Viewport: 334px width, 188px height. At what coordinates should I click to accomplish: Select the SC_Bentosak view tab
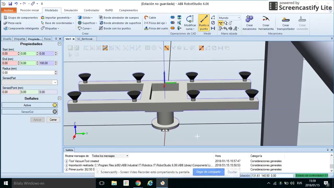coord(85,39)
